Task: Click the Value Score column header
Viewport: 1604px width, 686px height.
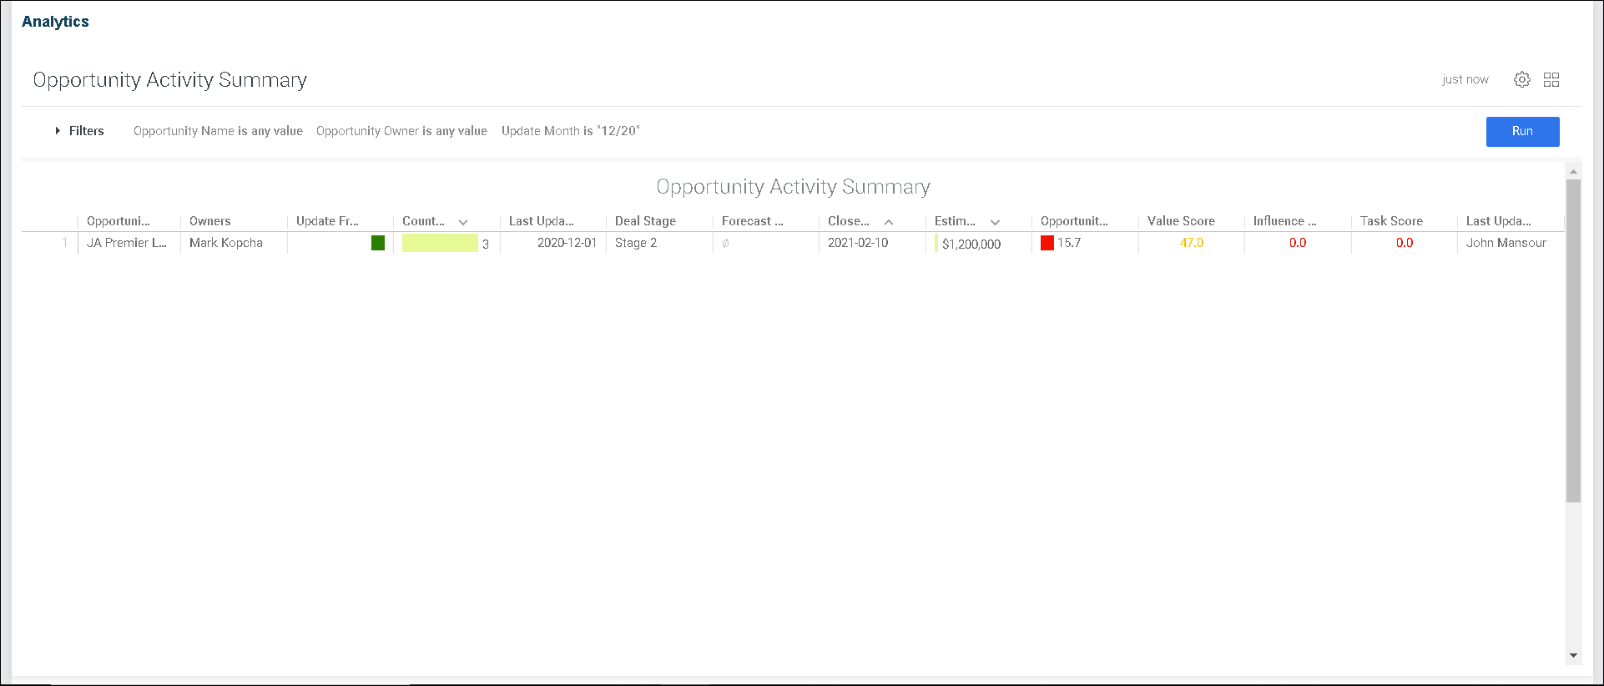Action: click(x=1181, y=221)
